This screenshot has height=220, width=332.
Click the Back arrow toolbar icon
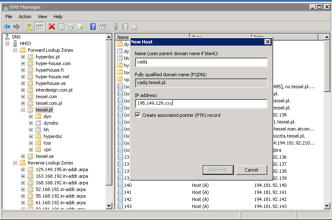7,27
